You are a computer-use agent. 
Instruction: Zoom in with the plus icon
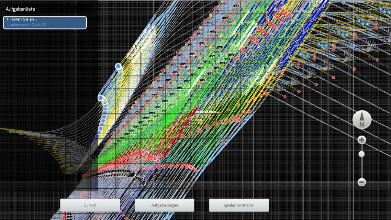point(362,140)
